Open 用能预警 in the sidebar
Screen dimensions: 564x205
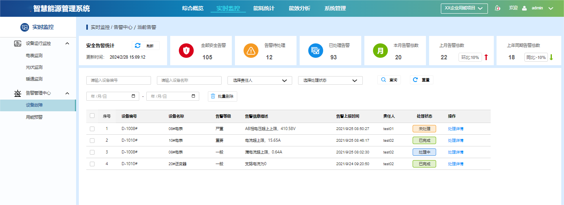point(34,117)
